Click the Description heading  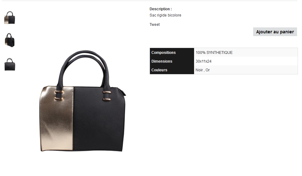tap(160, 9)
